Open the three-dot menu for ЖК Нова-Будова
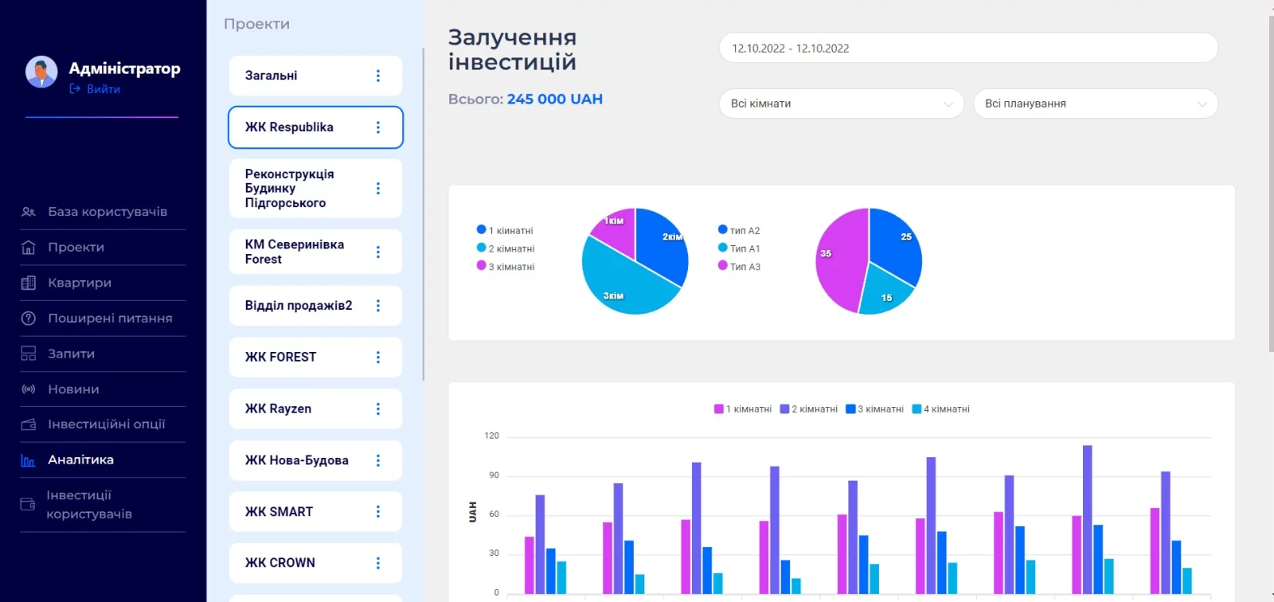The height and width of the screenshot is (602, 1274). [x=378, y=461]
